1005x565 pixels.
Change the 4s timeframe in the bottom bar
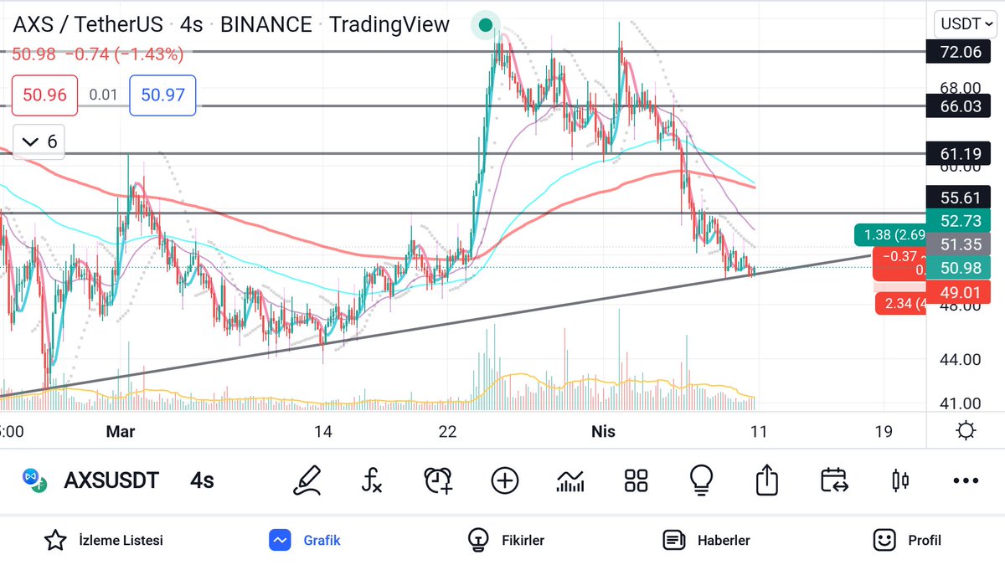[x=202, y=480]
